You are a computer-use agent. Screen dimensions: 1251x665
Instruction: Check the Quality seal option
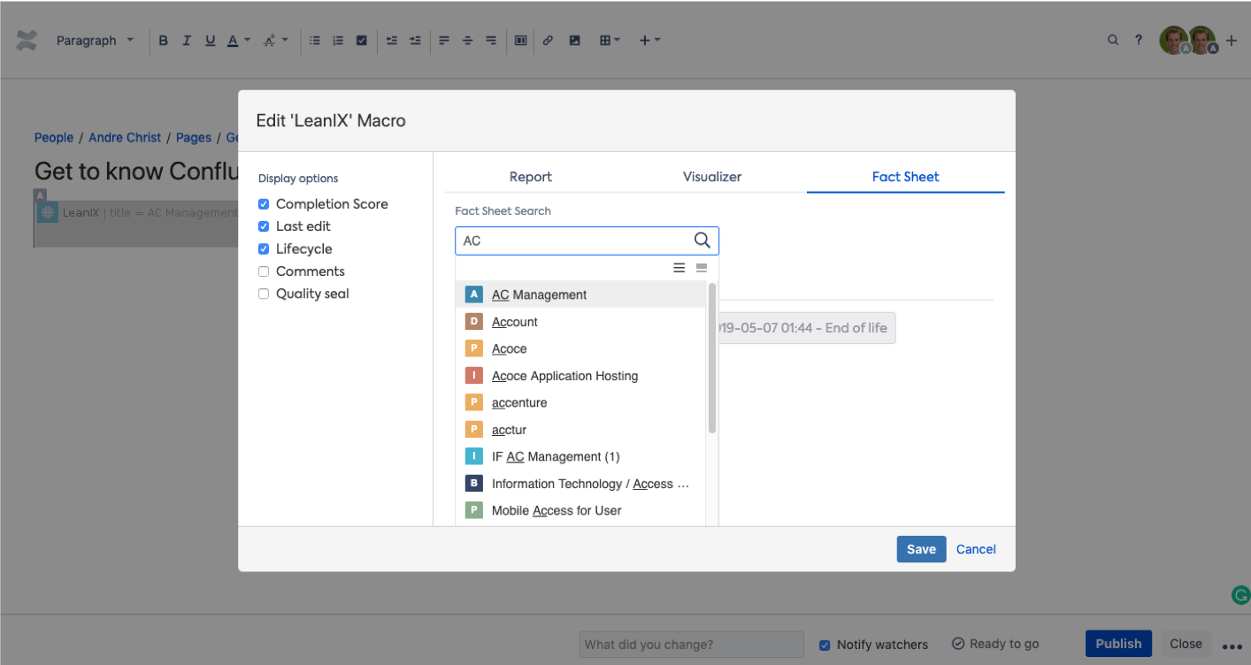pyautogui.click(x=264, y=294)
